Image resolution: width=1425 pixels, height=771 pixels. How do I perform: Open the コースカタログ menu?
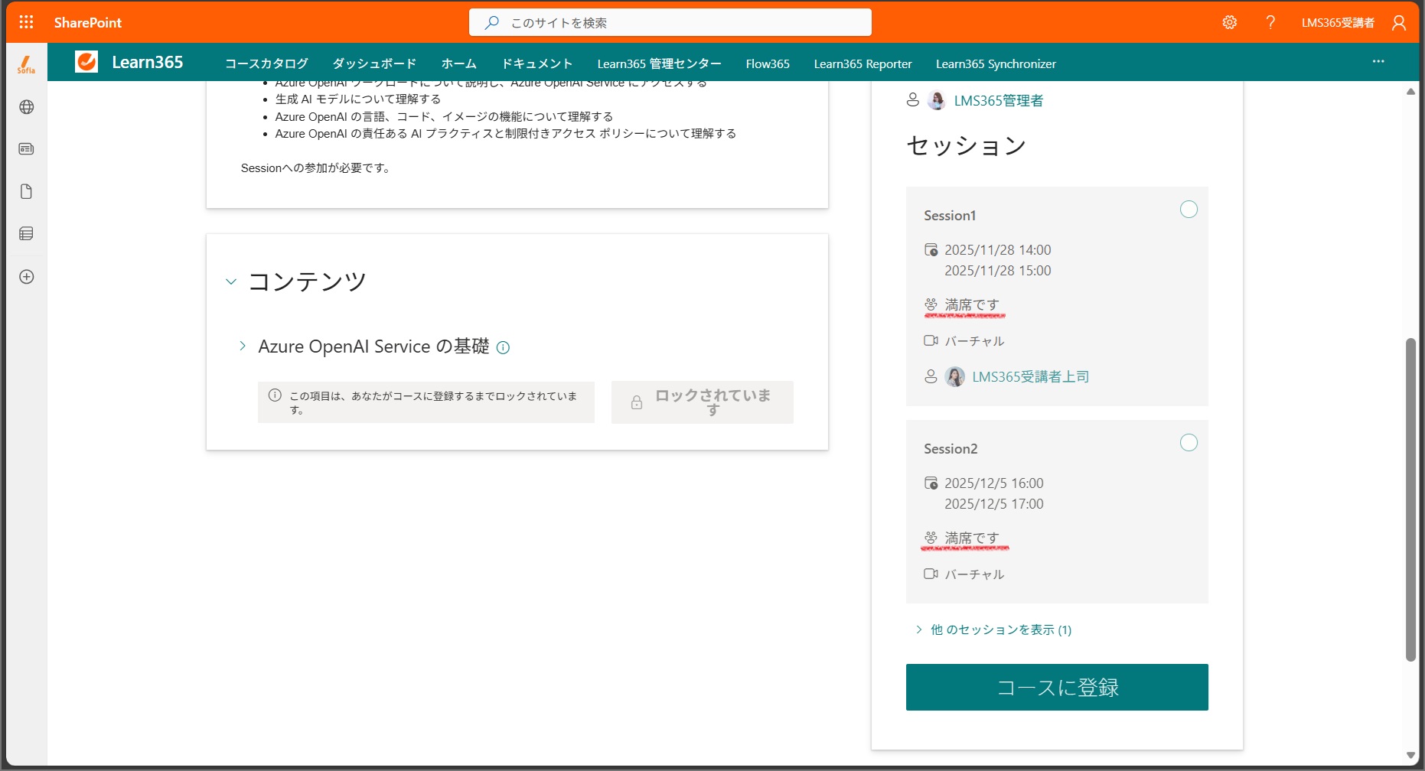tap(266, 63)
